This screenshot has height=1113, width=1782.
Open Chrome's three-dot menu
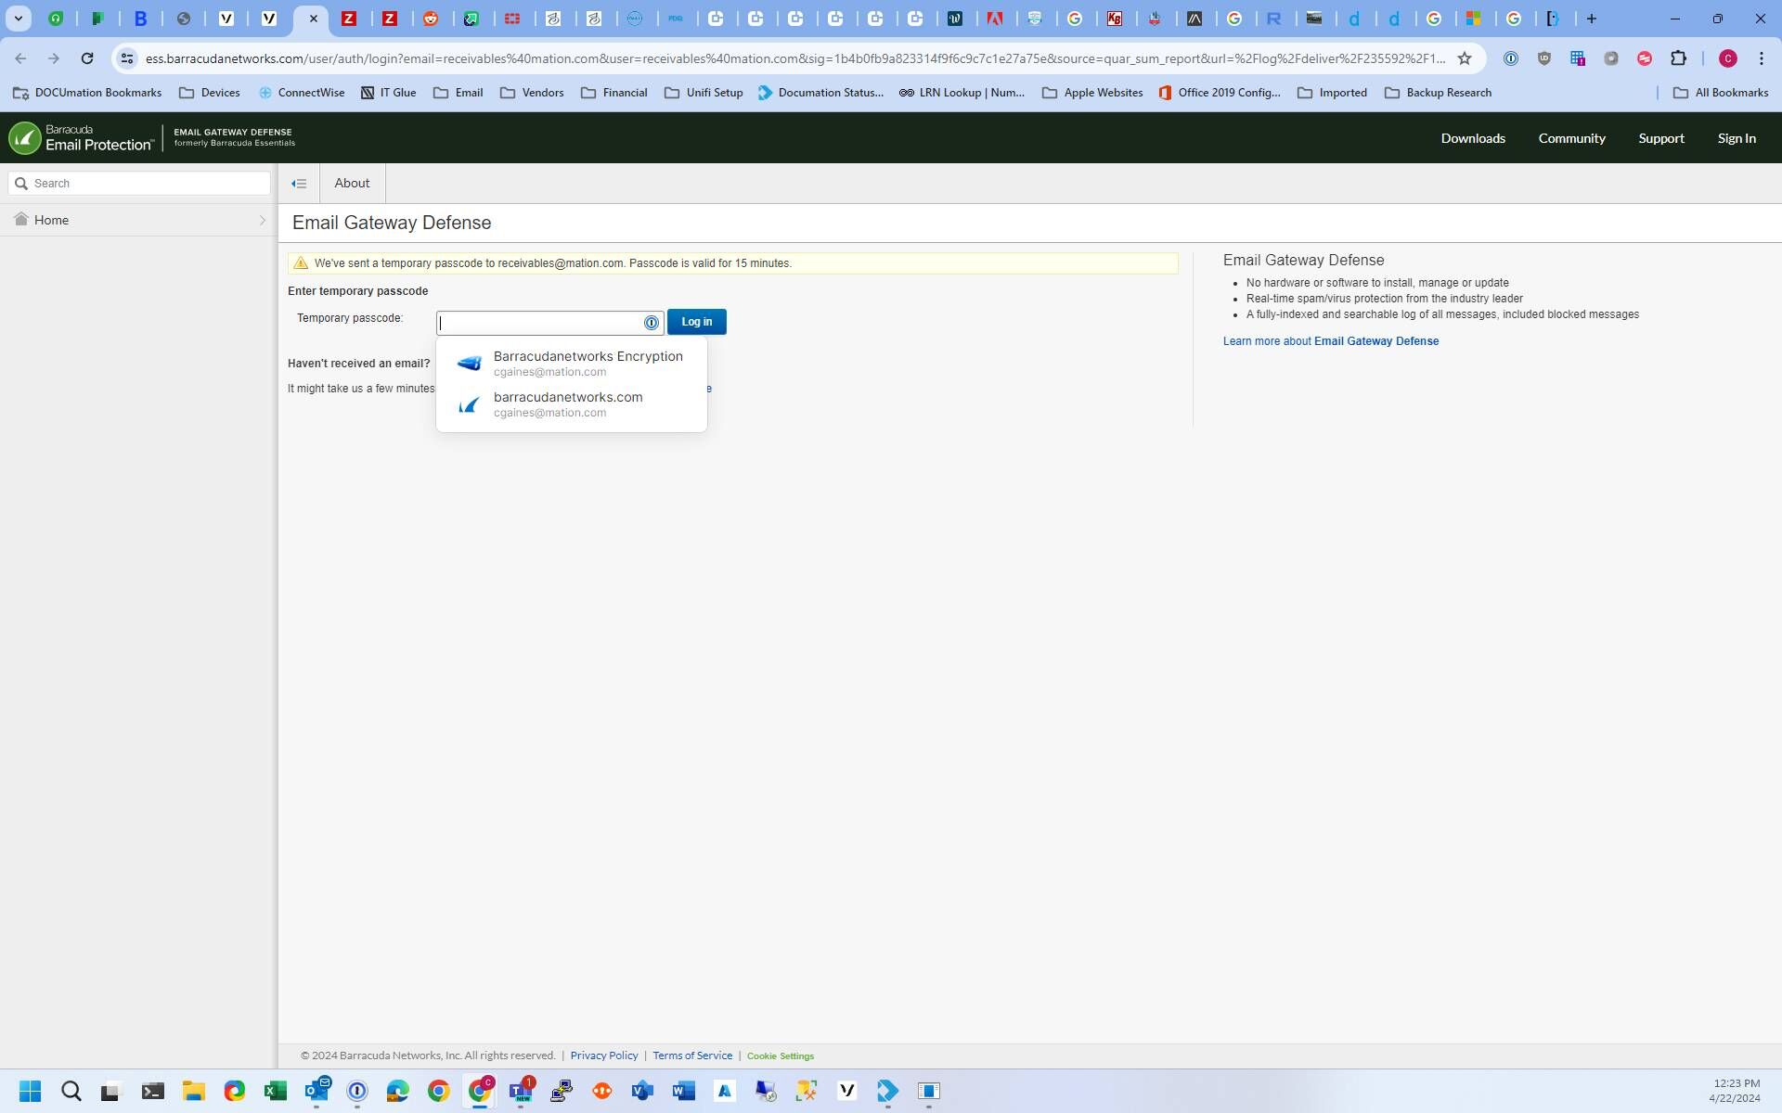pos(1761,58)
